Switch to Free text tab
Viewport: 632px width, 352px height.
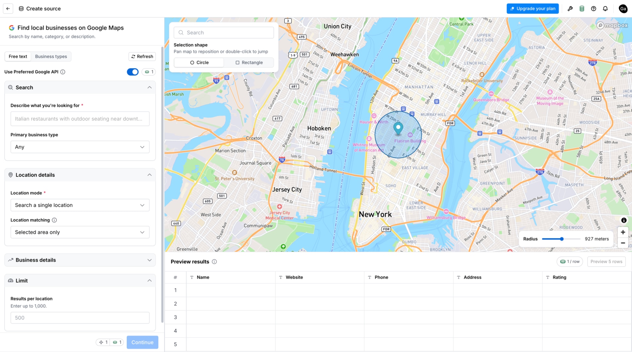(x=18, y=57)
